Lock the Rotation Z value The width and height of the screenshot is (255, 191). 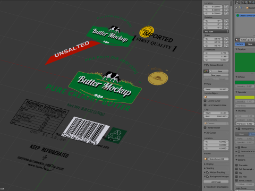pyautogui.click(x=226, y=28)
